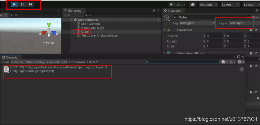
Task: Open the Hierarchy panel kebab menu
Action: (x=158, y=10)
